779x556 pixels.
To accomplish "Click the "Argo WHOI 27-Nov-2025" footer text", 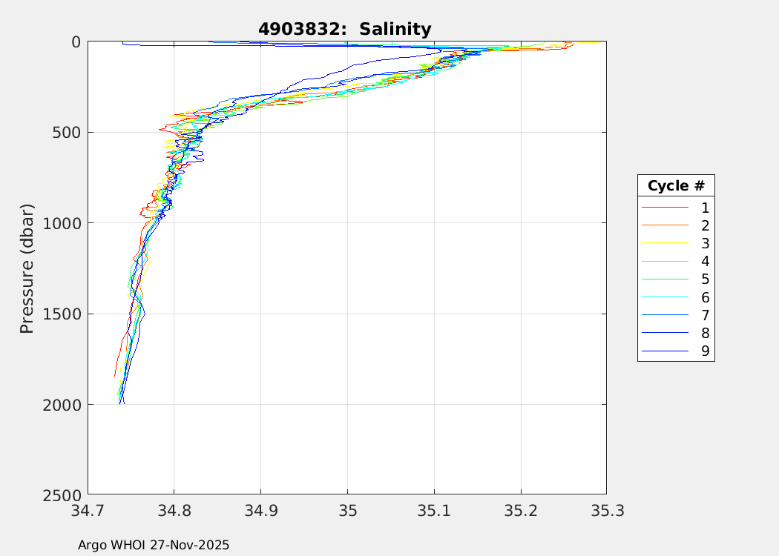I will point(154,545).
